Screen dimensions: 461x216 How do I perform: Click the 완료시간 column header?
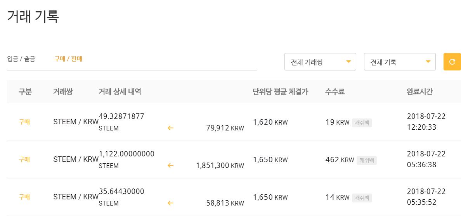(x=419, y=92)
